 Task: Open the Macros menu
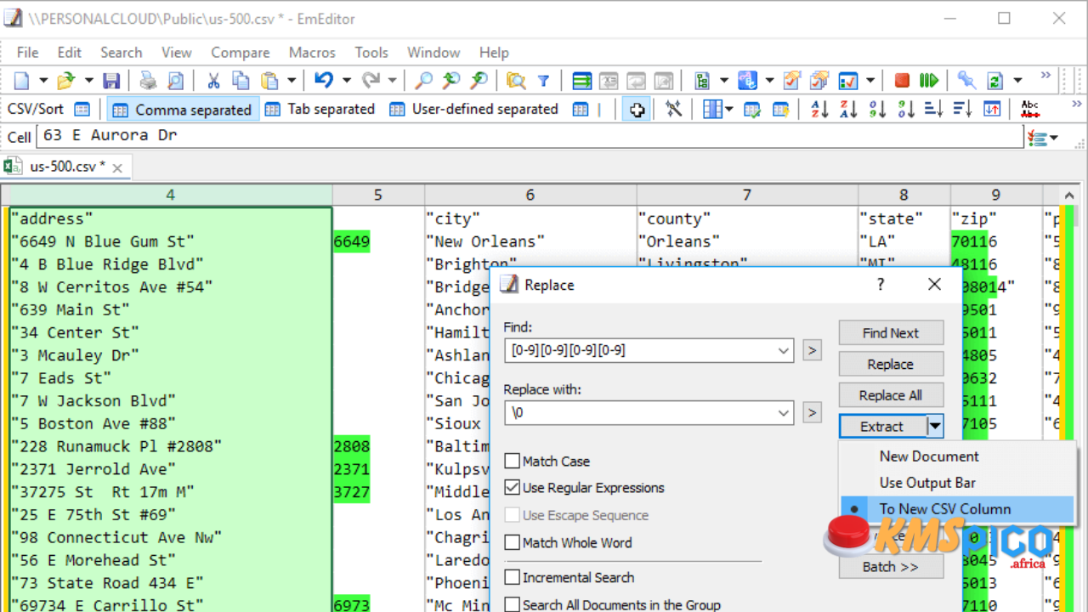pos(312,53)
